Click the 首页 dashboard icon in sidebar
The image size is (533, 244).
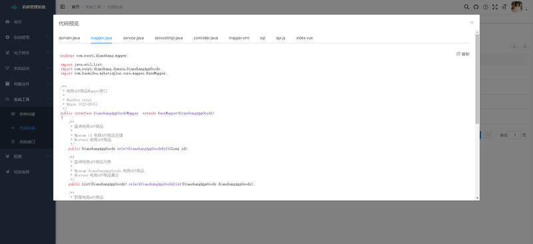click(x=7, y=22)
